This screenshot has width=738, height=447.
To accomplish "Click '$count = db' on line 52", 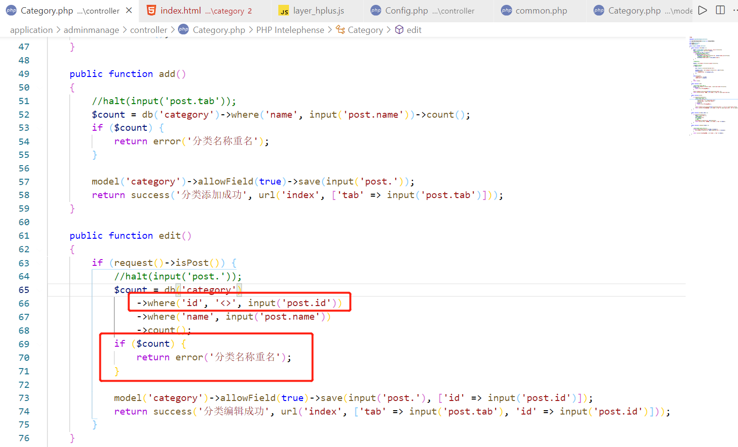I will coord(123,115).
